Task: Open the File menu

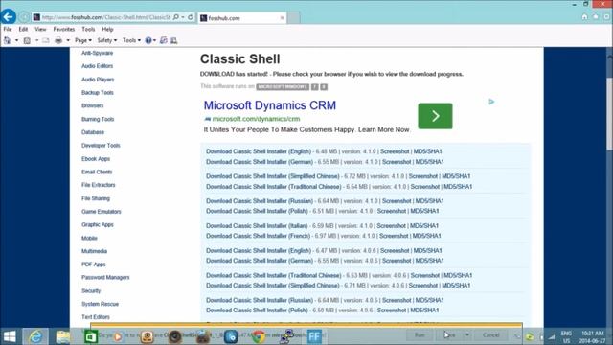Action: (x=8, y=30)
